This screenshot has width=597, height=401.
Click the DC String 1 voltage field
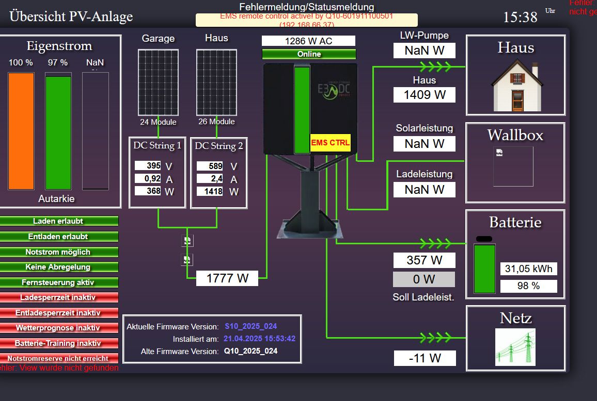148,166
